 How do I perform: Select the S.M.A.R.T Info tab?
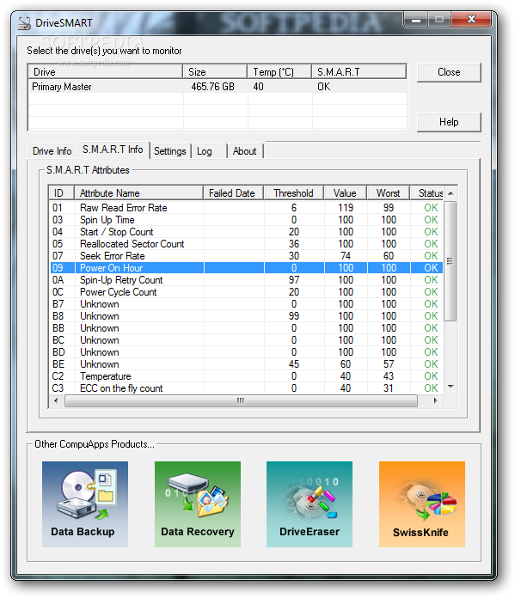coord(113,149)
